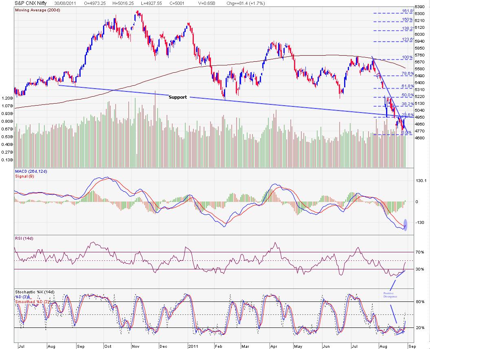Click the 38.2% Fibonacci retracement label
This screenshot has width=496, height=349.
408,104
